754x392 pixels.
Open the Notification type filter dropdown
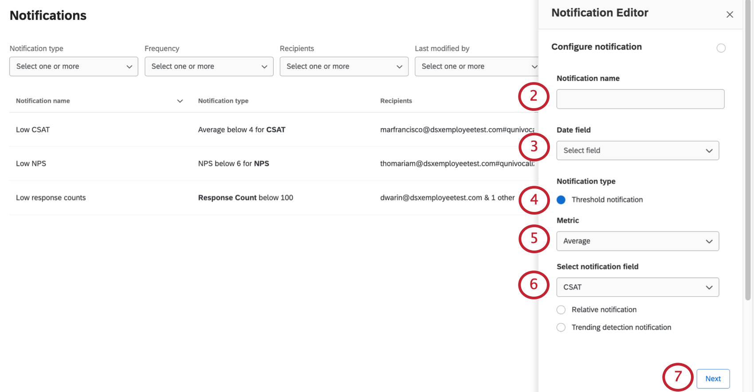click(74, 67)
